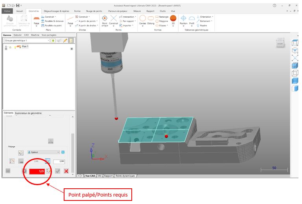Click the Oblong shape tool
The height and width of the screenshot is (204, 302).
coord(151,20)
